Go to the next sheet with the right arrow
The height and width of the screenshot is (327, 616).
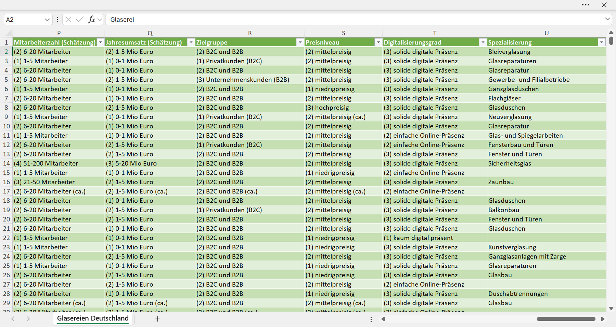click(28, 319)
